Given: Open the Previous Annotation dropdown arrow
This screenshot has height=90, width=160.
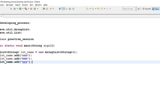Looking at the screenshot, I should click(96, 9).
